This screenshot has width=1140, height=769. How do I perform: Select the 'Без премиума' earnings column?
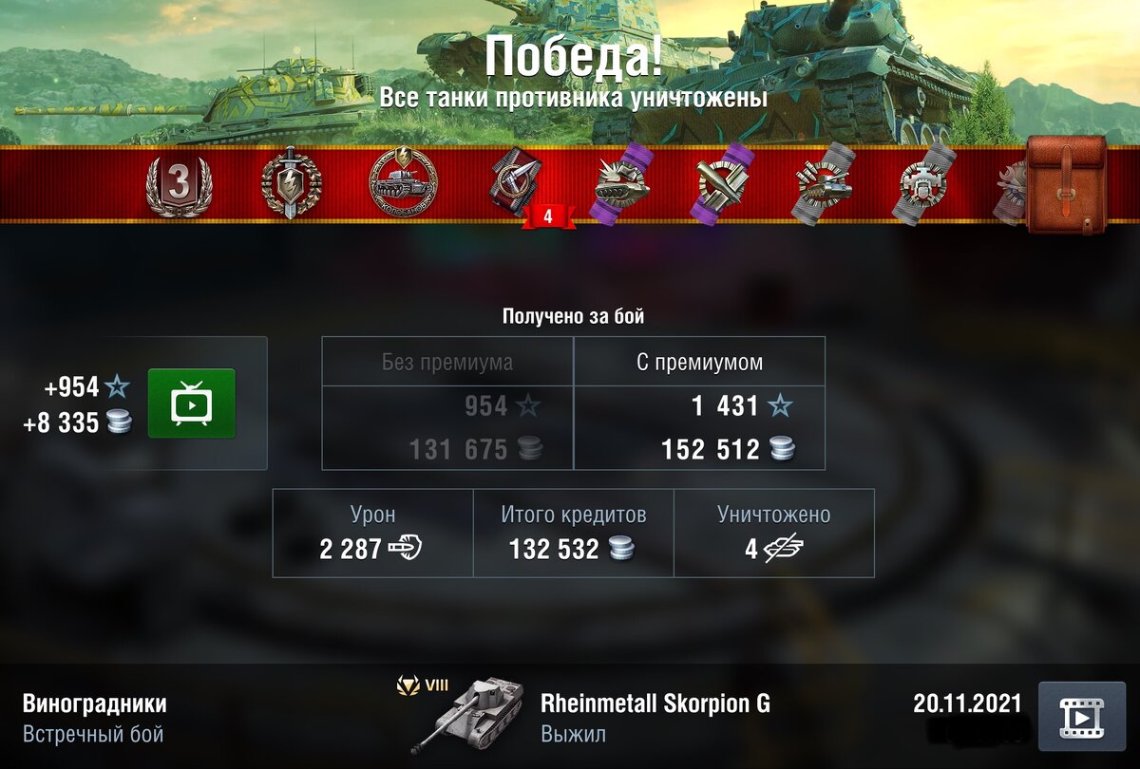[447, 403]
